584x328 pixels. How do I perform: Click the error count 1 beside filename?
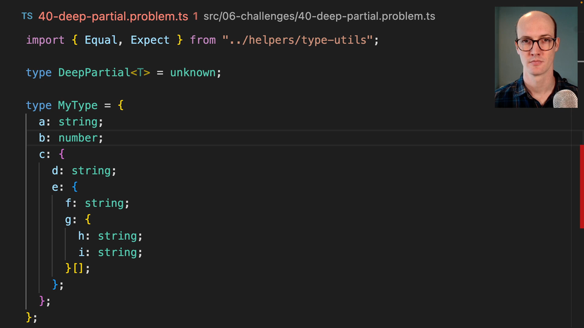click(195, 16)
